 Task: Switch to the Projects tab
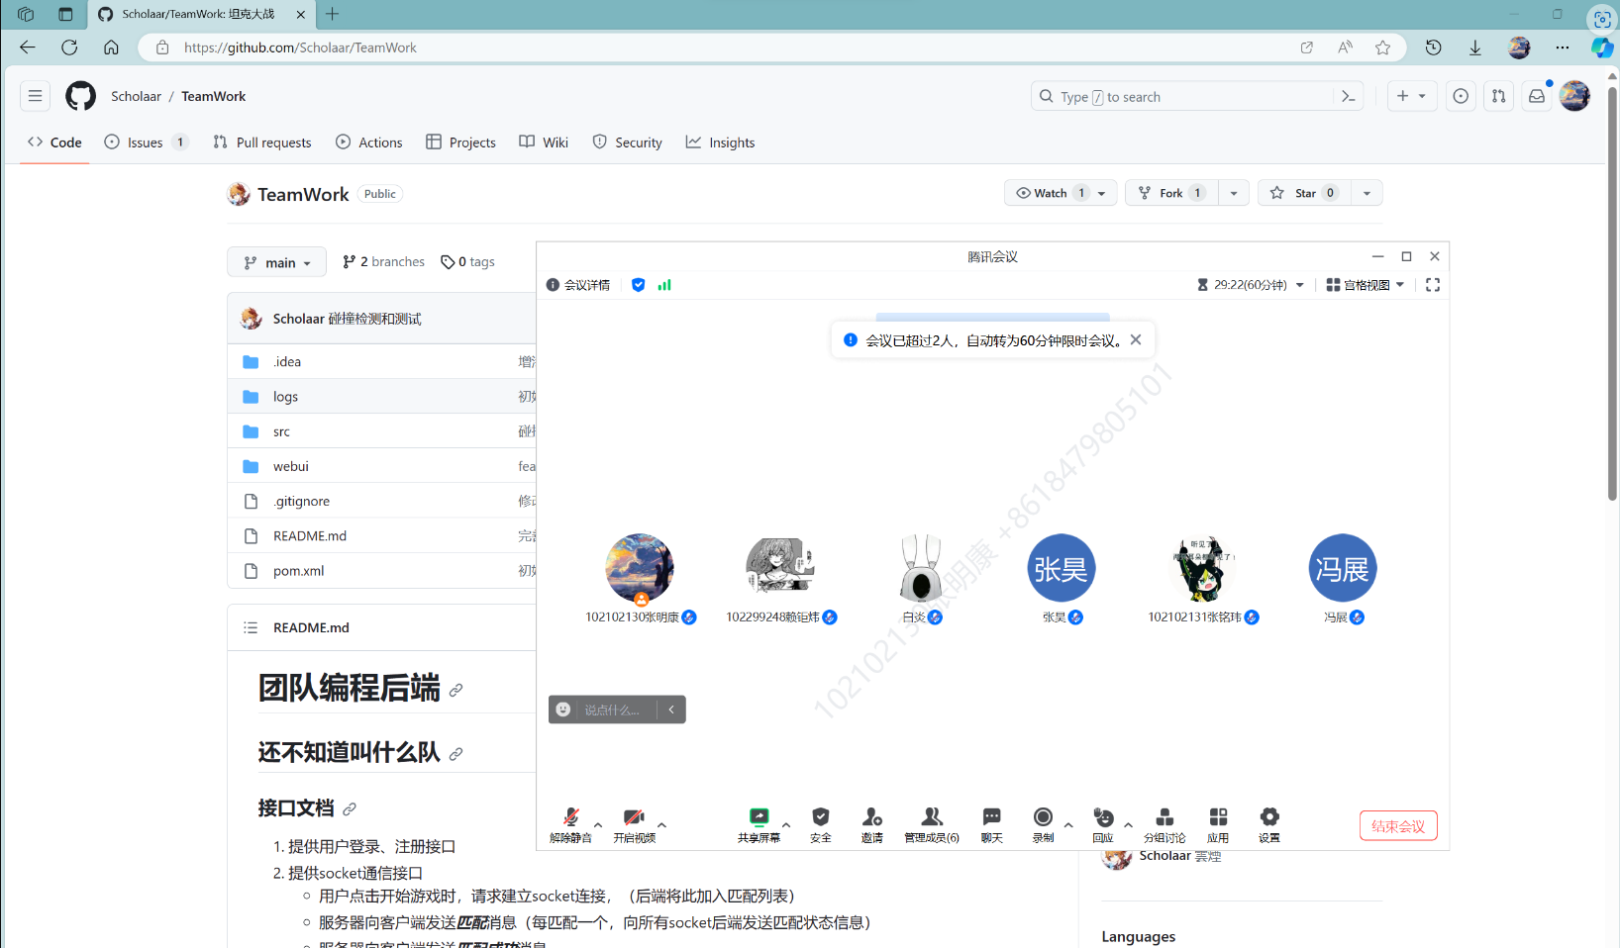[461, 142]
